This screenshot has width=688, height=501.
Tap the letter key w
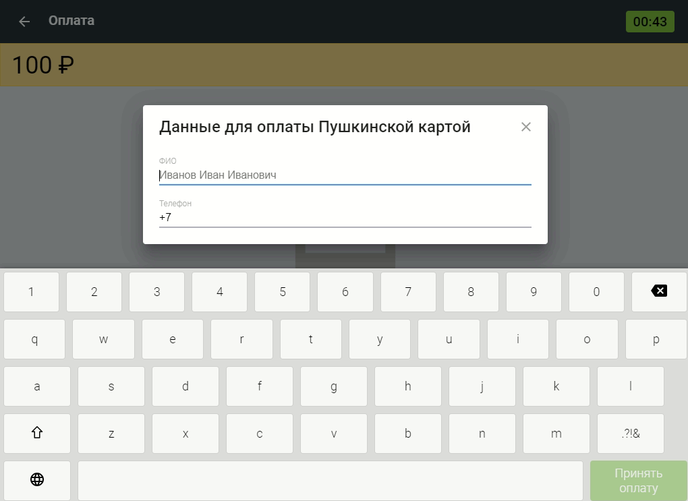tap(104, 339)
